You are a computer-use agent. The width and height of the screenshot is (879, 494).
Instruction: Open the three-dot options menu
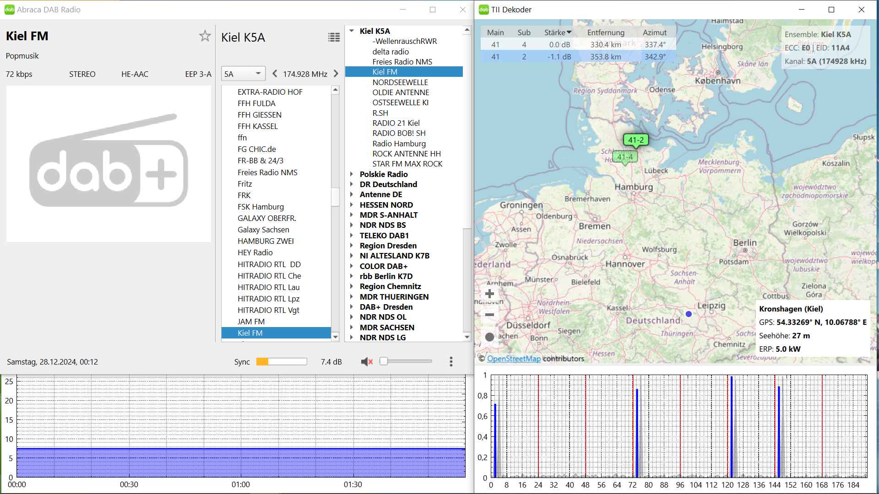tap(451, 362)
